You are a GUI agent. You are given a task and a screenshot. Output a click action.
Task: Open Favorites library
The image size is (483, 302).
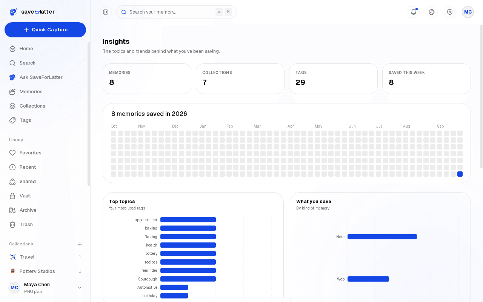(x=45, y=153)
